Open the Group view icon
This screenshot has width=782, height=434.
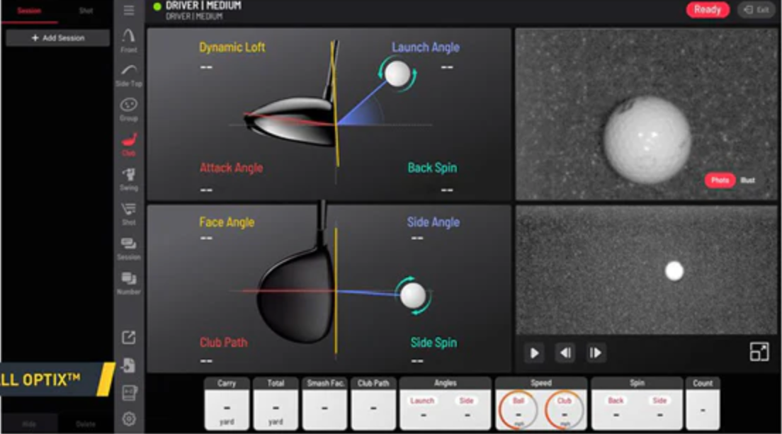pyautogui.click(x=129, y=109)
